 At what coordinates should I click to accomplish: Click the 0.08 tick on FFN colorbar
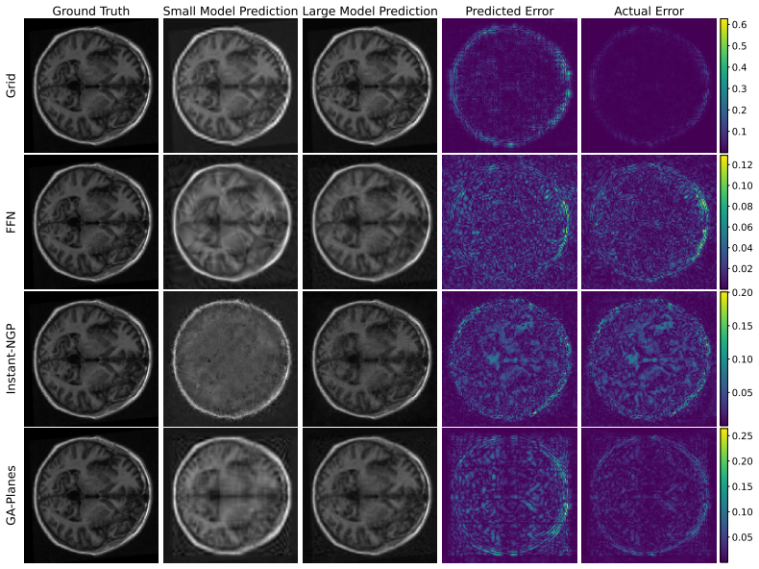point(742,207)
